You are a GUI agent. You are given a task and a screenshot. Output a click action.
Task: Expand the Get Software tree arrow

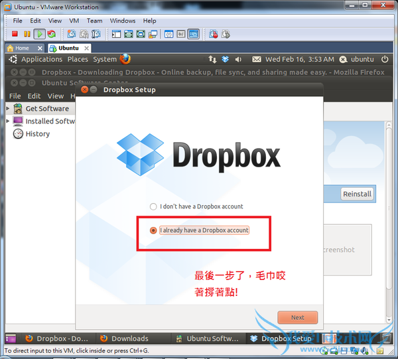pyautogui.click(x=8, y=108)
